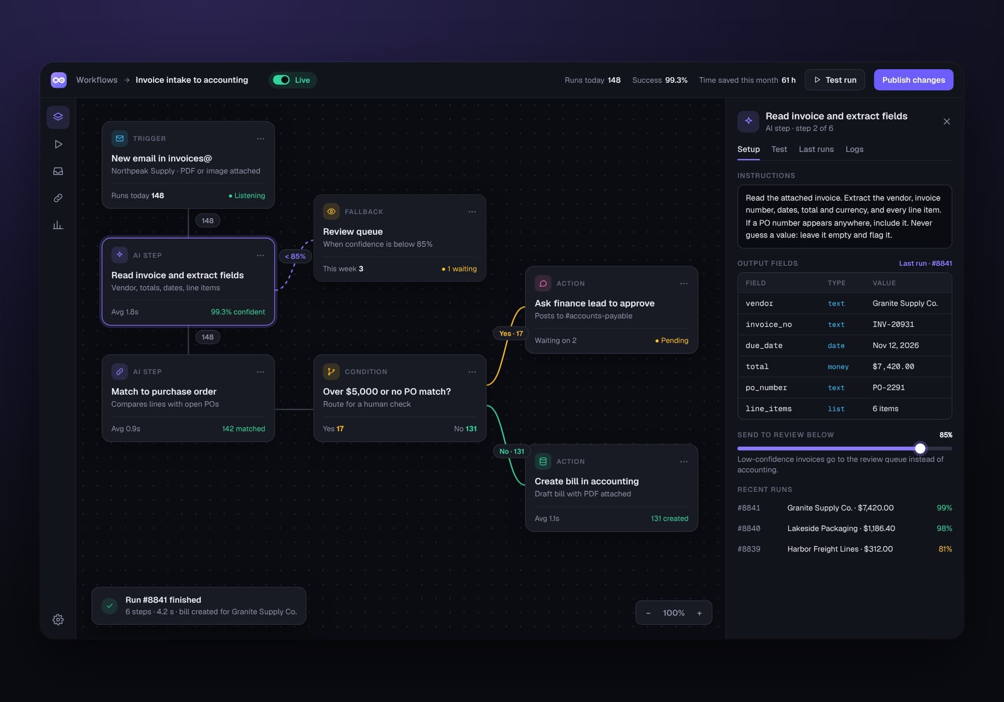This screenshot has height=702, width=1004.
Task: Open the analytics bar chart icon
Action: (58, 225)
